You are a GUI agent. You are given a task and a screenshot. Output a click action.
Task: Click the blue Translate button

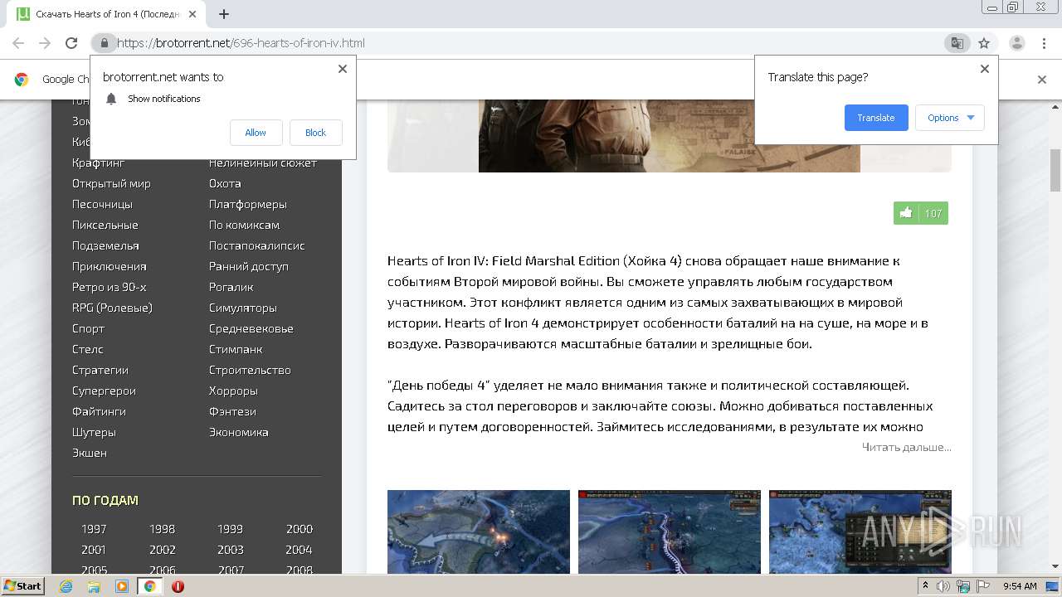click(876, 118)
